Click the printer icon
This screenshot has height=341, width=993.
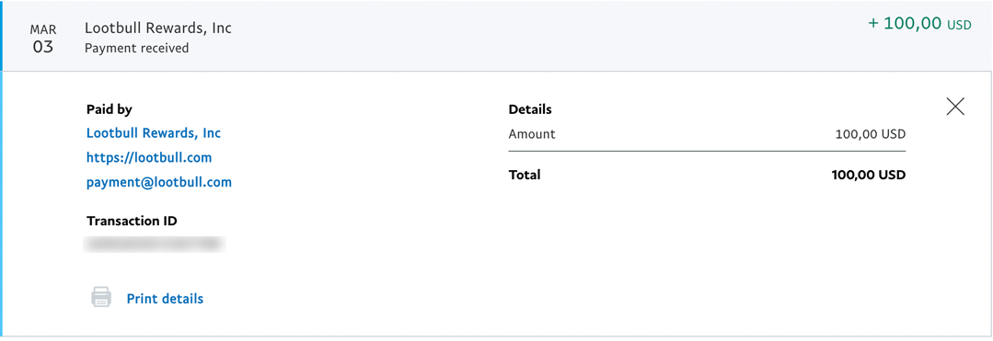[101, 298]
